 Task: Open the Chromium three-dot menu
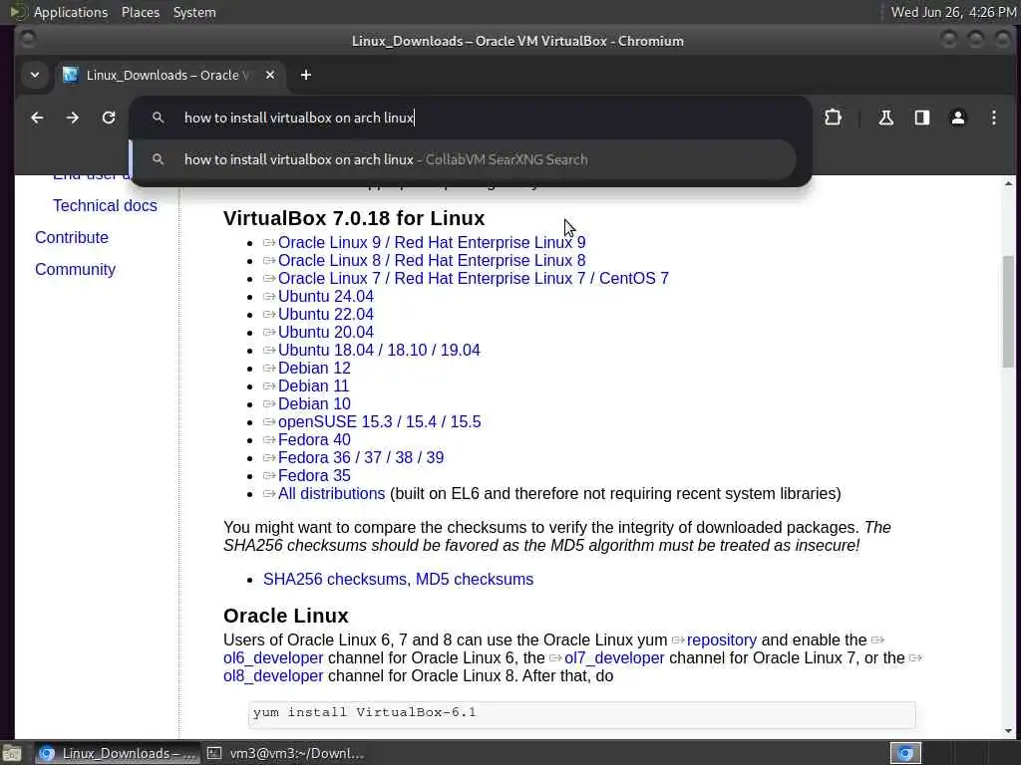(x=994, y=118)
